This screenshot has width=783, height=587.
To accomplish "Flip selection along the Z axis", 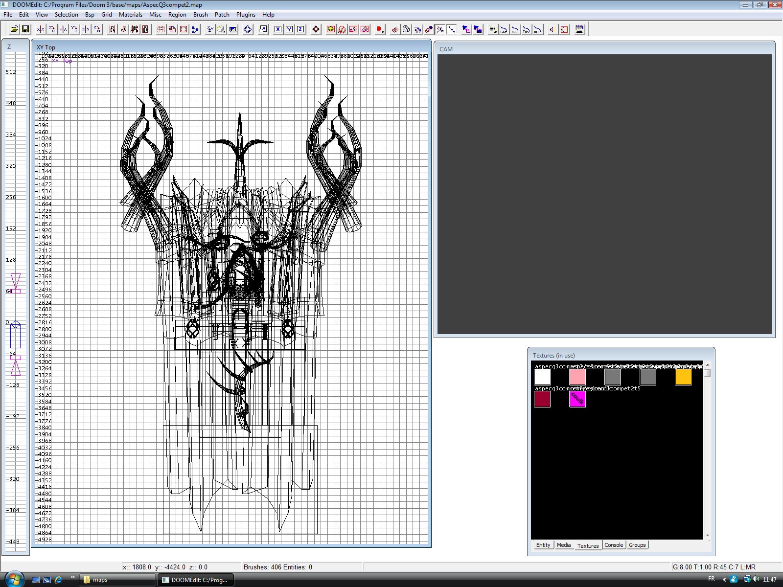I will [86, 29].
